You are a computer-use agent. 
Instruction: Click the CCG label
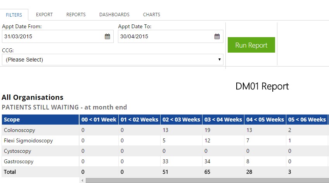pyautogui.click(x=8, y=50)
